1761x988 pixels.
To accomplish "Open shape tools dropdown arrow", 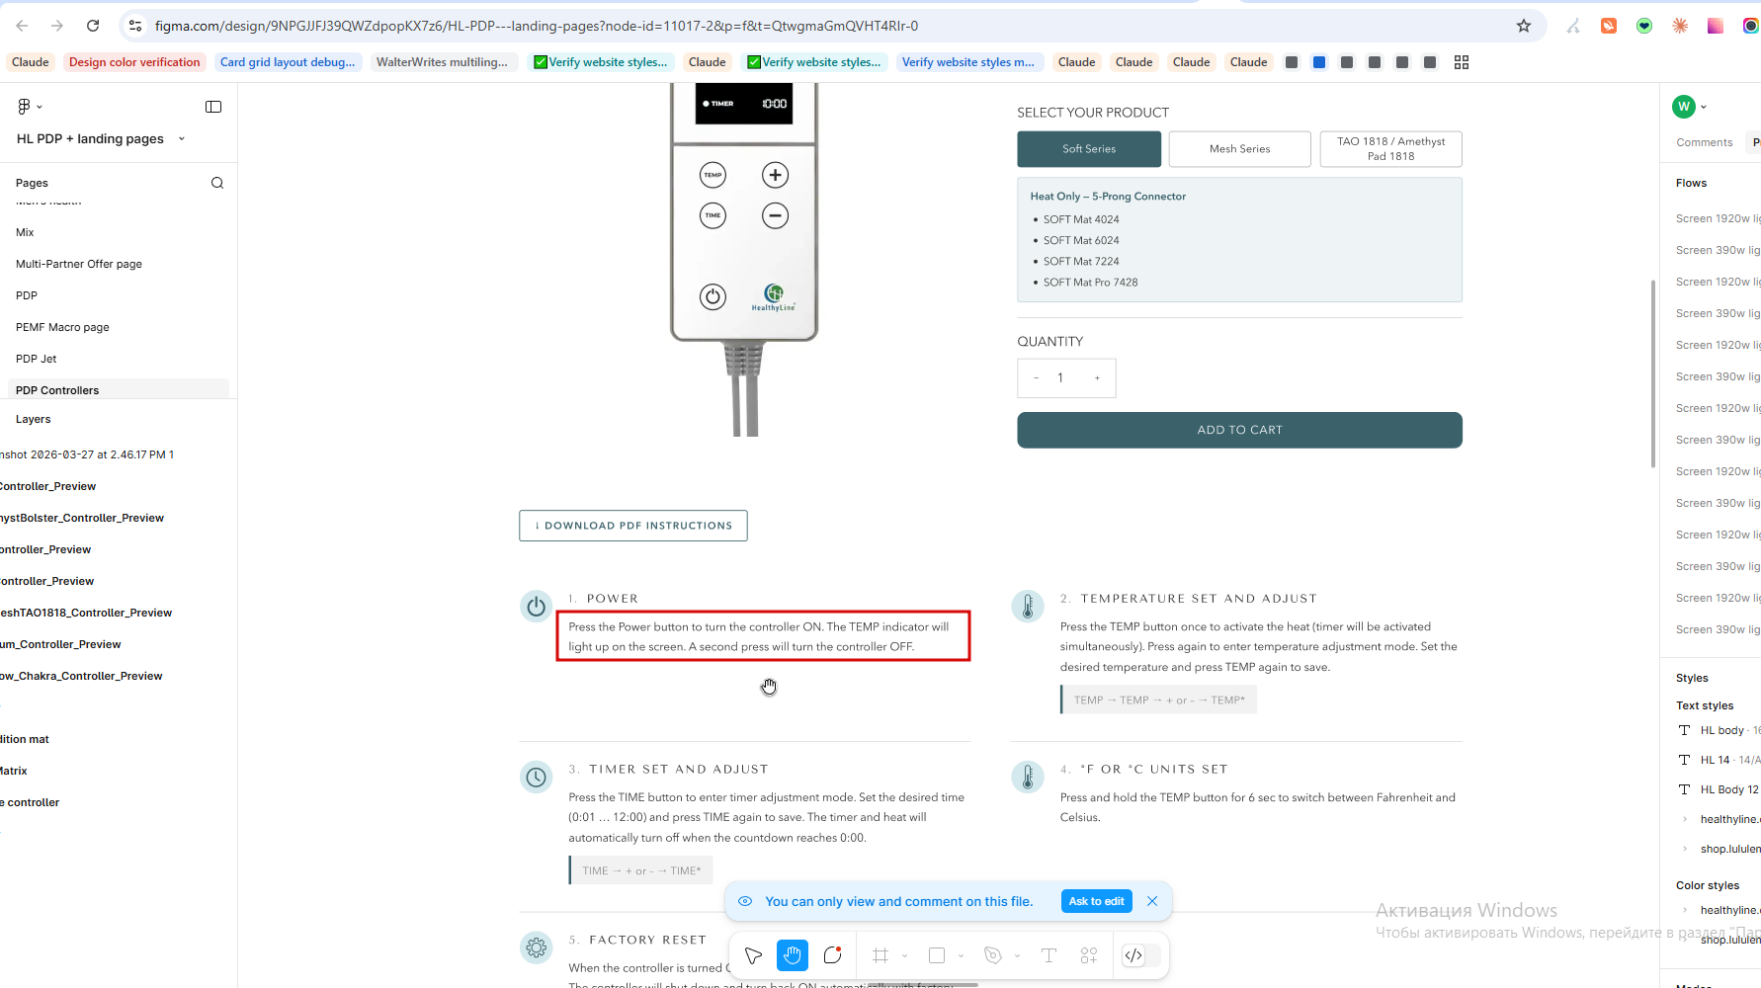I will (x=961, y=955).
